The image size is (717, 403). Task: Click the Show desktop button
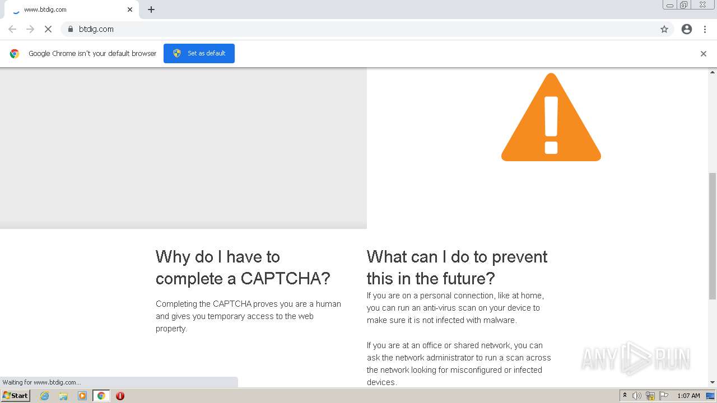tap(711, 396)
